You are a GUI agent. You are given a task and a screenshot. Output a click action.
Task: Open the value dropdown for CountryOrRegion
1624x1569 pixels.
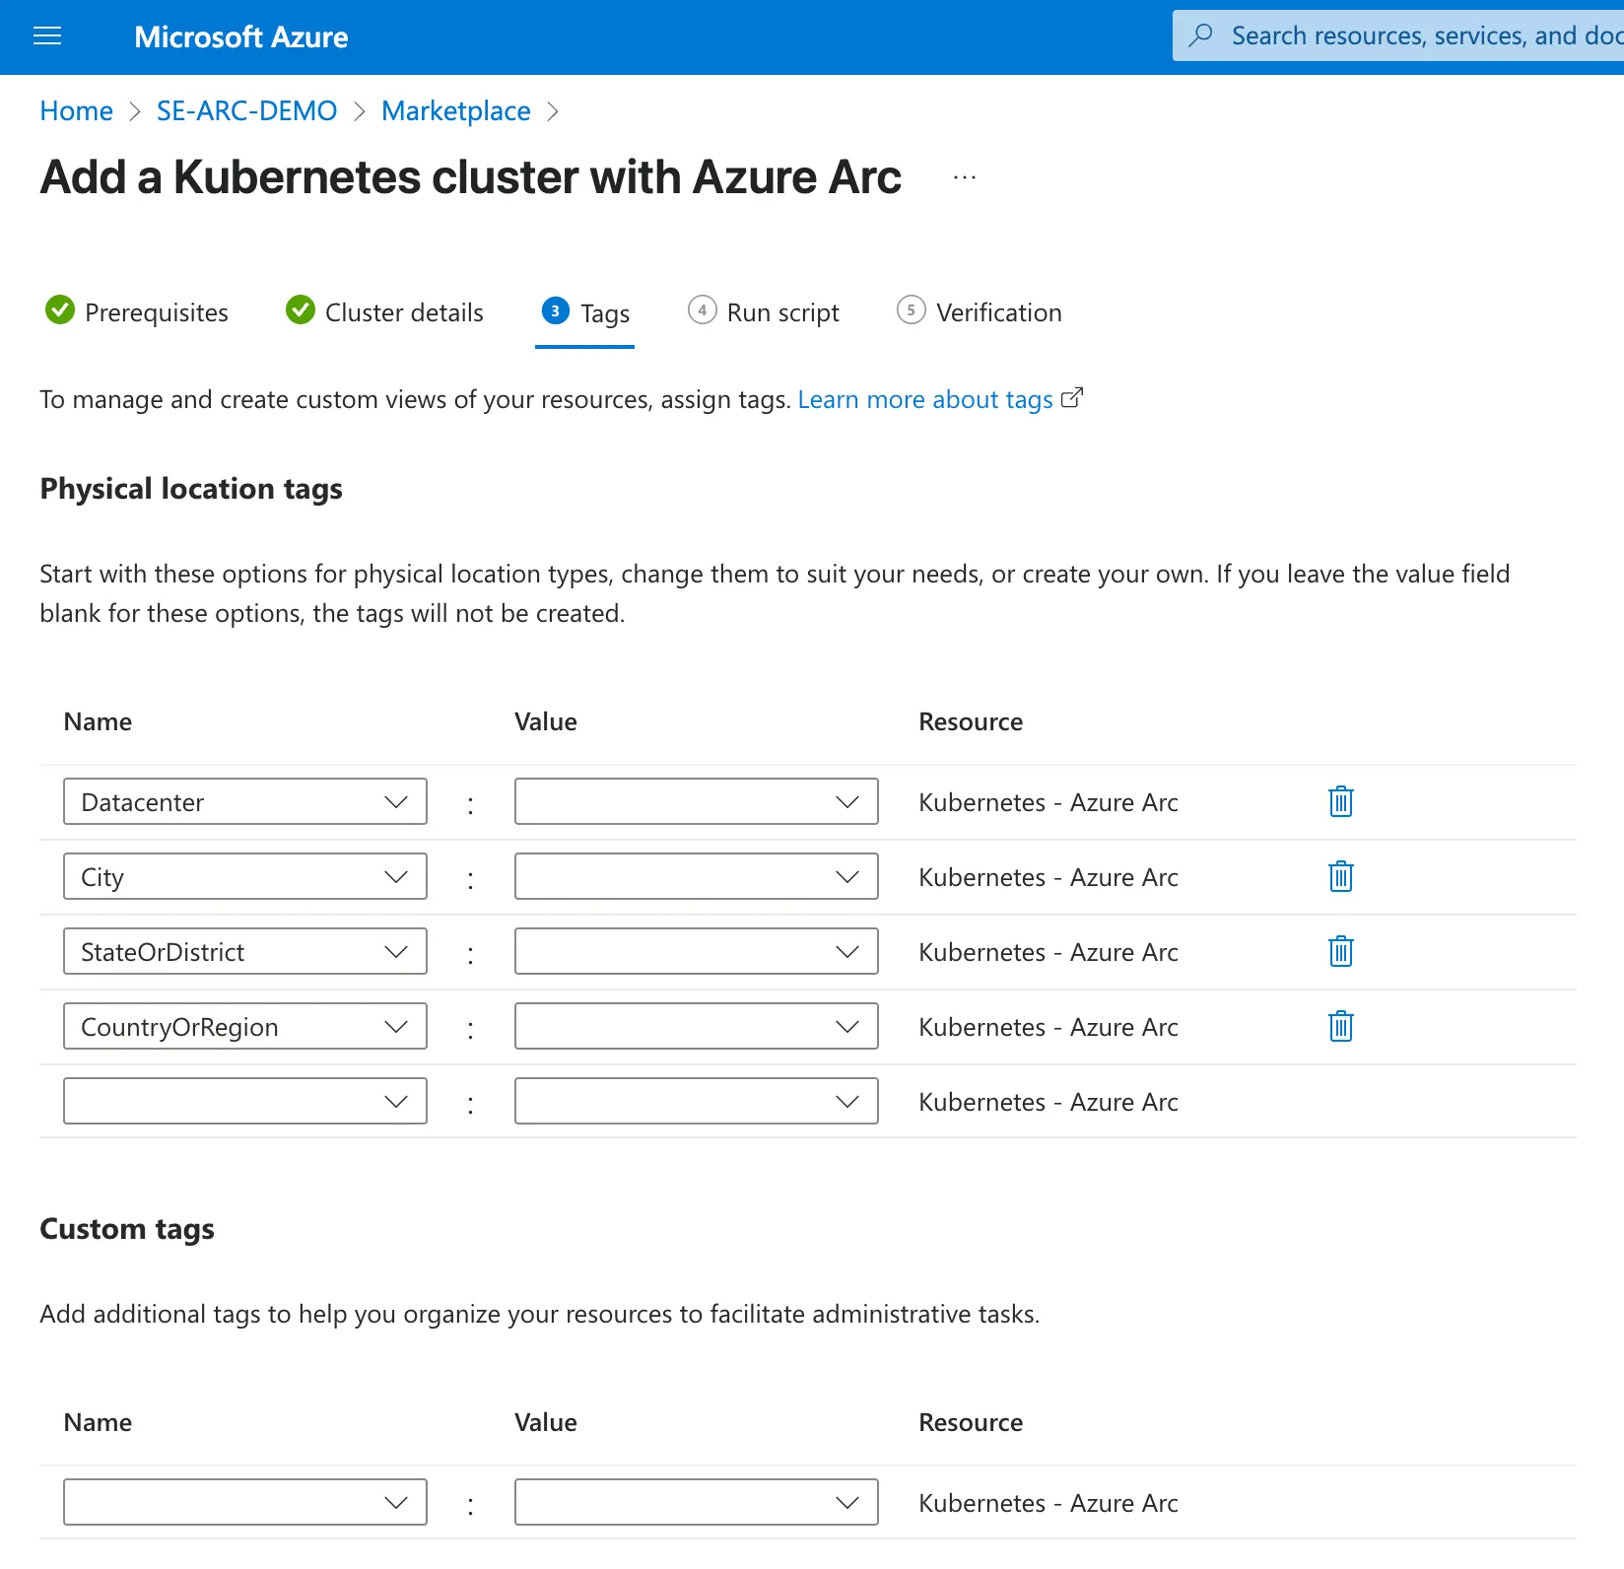697,1027
